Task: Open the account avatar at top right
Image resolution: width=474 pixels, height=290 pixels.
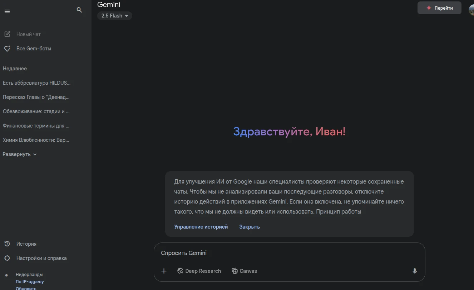Action: coord(471,10)
